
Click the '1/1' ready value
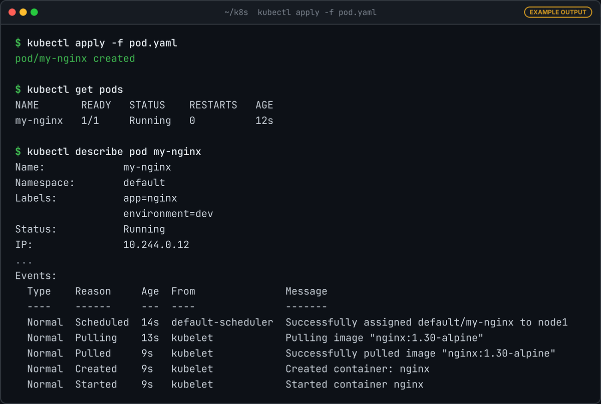coord(90,121)
